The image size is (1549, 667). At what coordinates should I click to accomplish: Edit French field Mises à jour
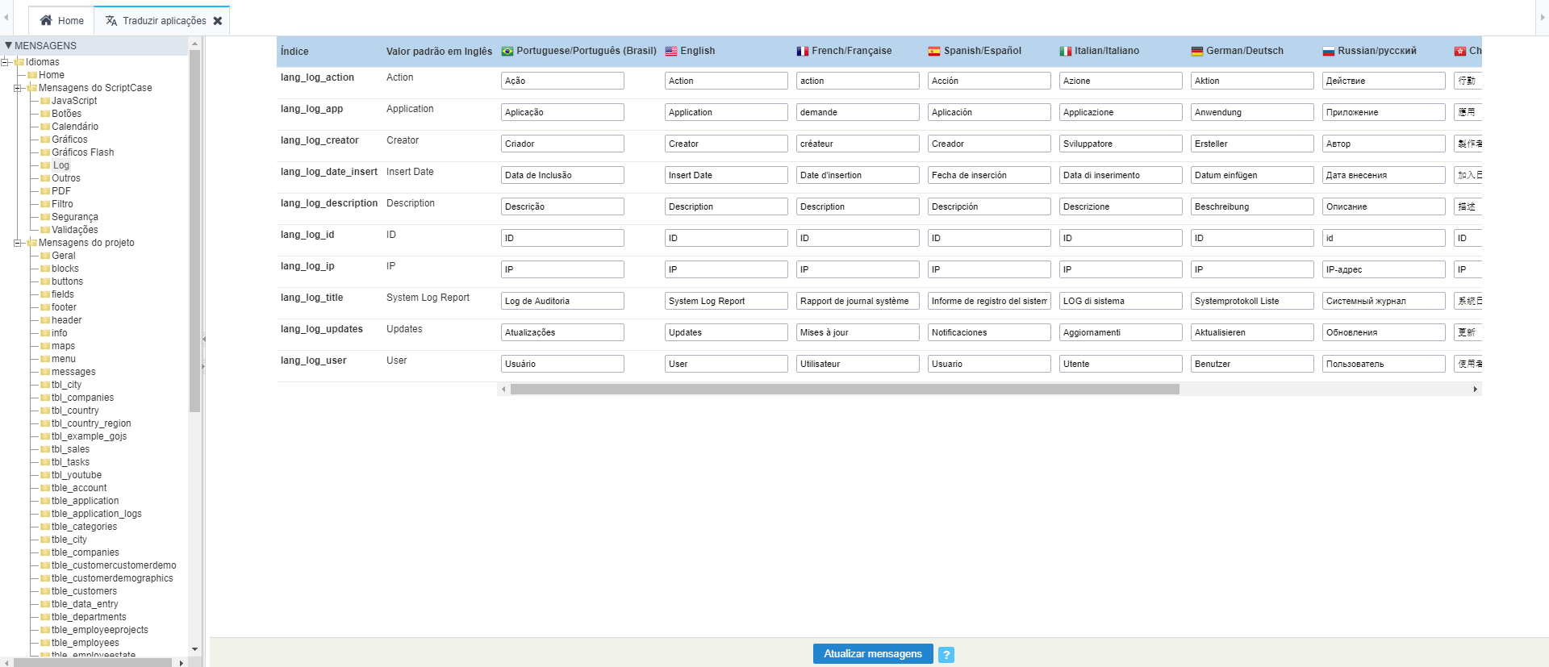[x=858, y=332]
